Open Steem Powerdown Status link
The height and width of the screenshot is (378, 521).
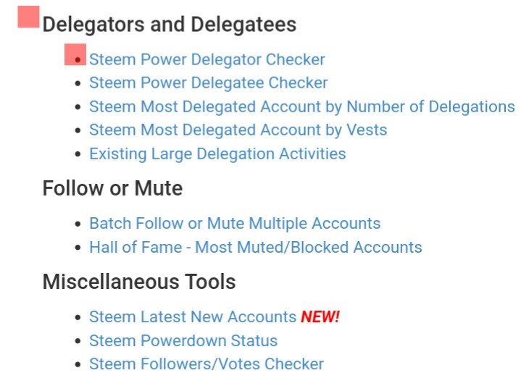(x=183, y=341)
